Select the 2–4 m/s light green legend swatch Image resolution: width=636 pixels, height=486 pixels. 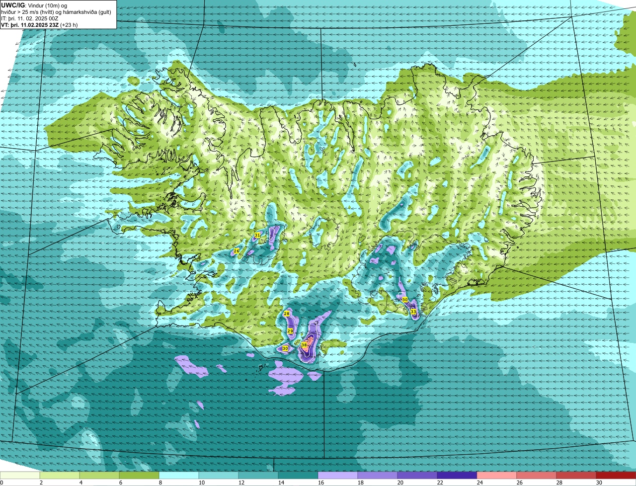tap(60, 475)
